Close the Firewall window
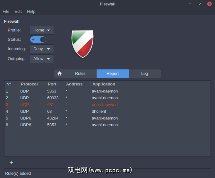Image resolution: width=215 pixels, height=178 pixels. point(209,4)
